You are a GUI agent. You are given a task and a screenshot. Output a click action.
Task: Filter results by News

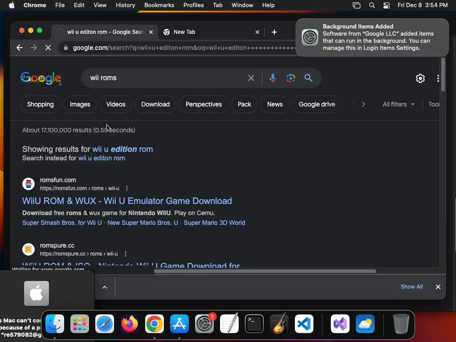coord(275,104)
